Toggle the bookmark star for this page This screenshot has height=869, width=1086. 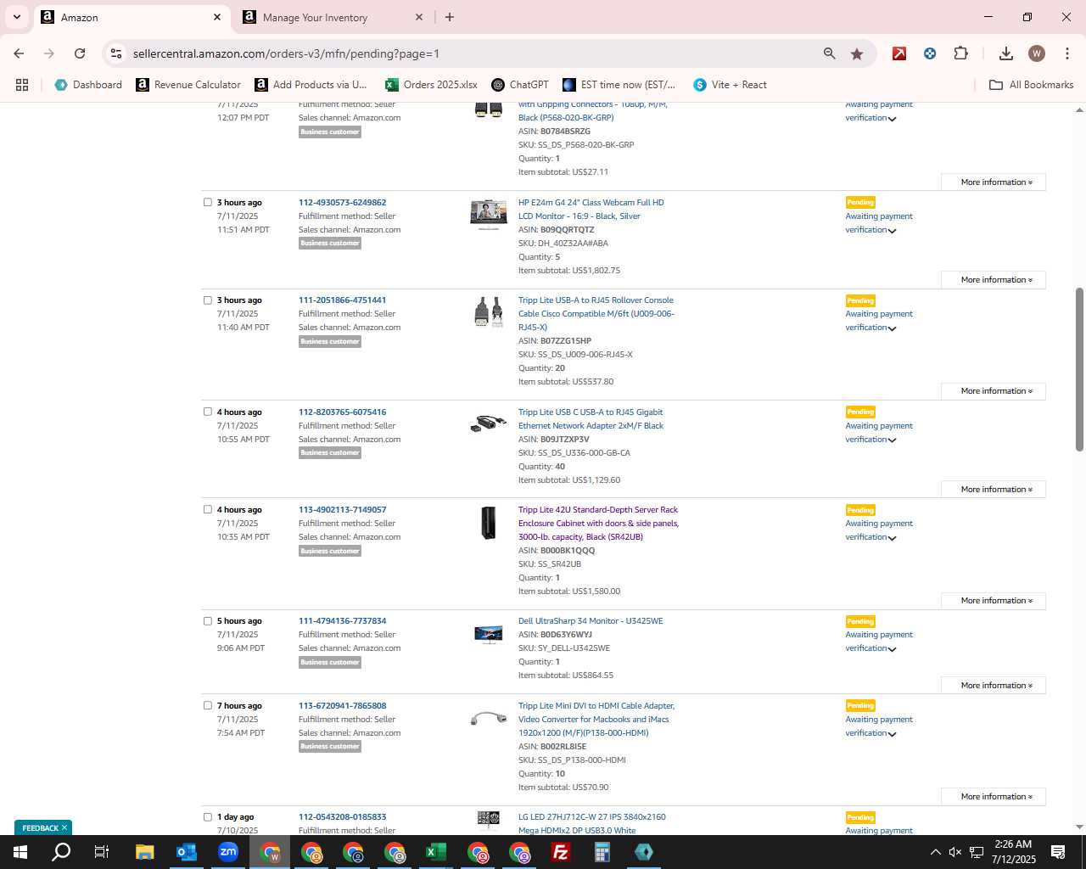pos(857,53)
